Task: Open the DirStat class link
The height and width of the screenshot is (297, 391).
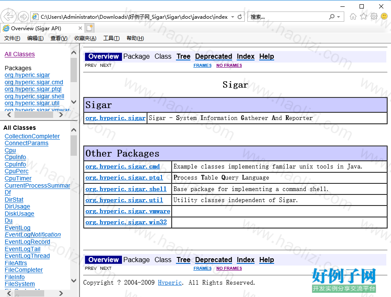Action: (x=14, y=200)
